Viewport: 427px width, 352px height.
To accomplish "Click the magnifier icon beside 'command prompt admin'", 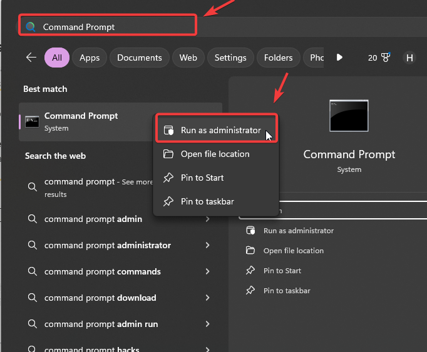I will (32, 219).
